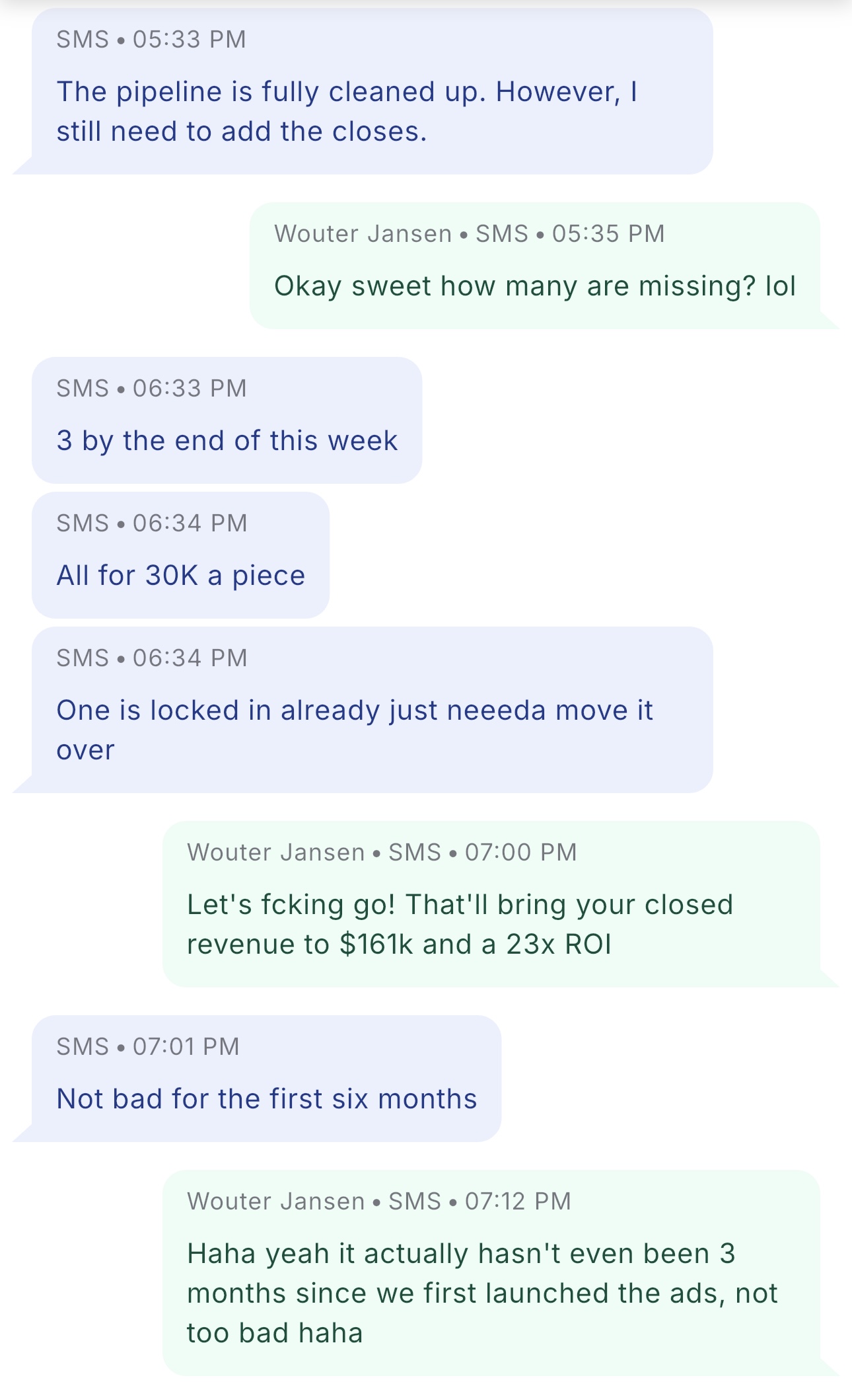Click Wouter Jansen's name on the 05:35 PM message
Image resolution: width=852 pixels, height=1382 pixels.
click(363, 234)
